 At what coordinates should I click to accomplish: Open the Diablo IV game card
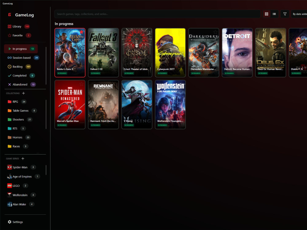[x=298, y=52]
